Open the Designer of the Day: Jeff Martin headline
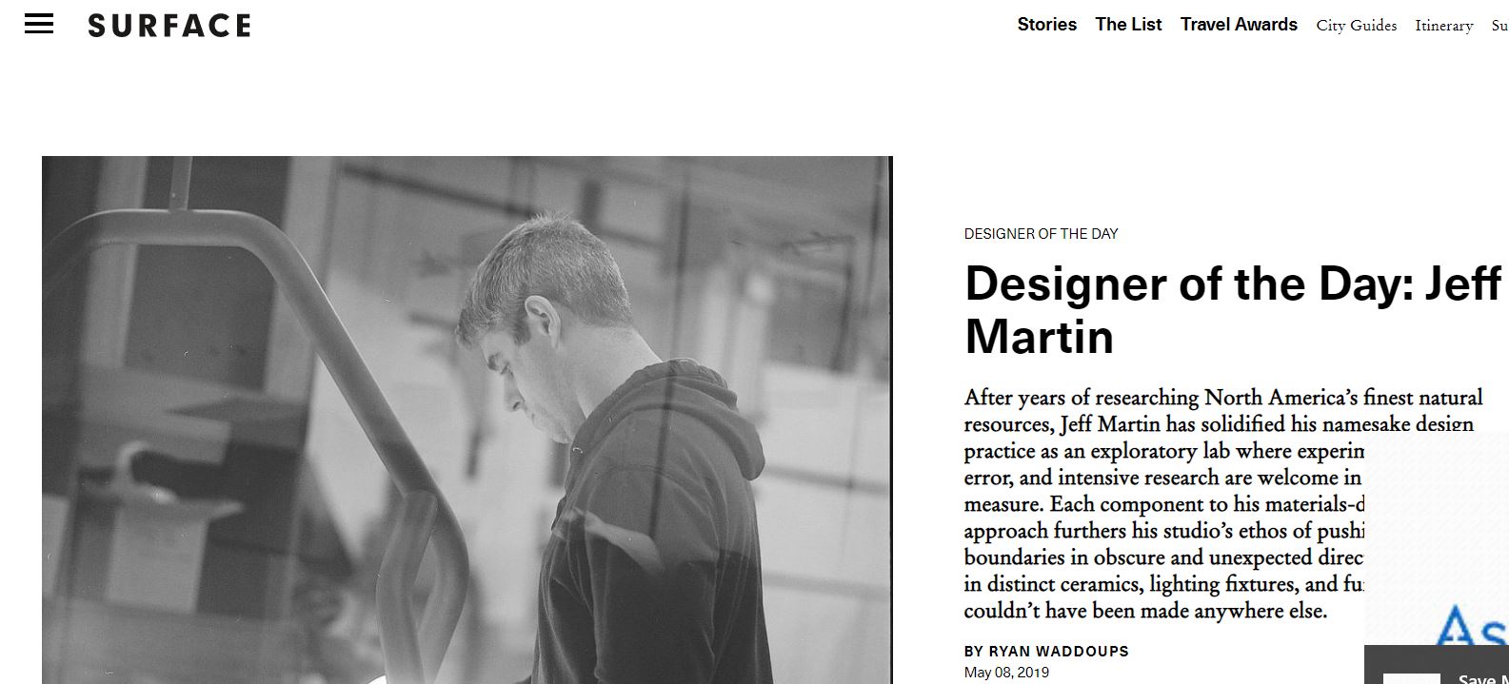Image resolution: width=1509 pixels, height=684 pixels. coord(1233,310)
